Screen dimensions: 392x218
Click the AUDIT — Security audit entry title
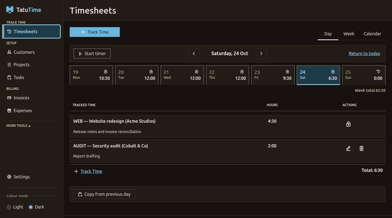(x=111, y=146)
